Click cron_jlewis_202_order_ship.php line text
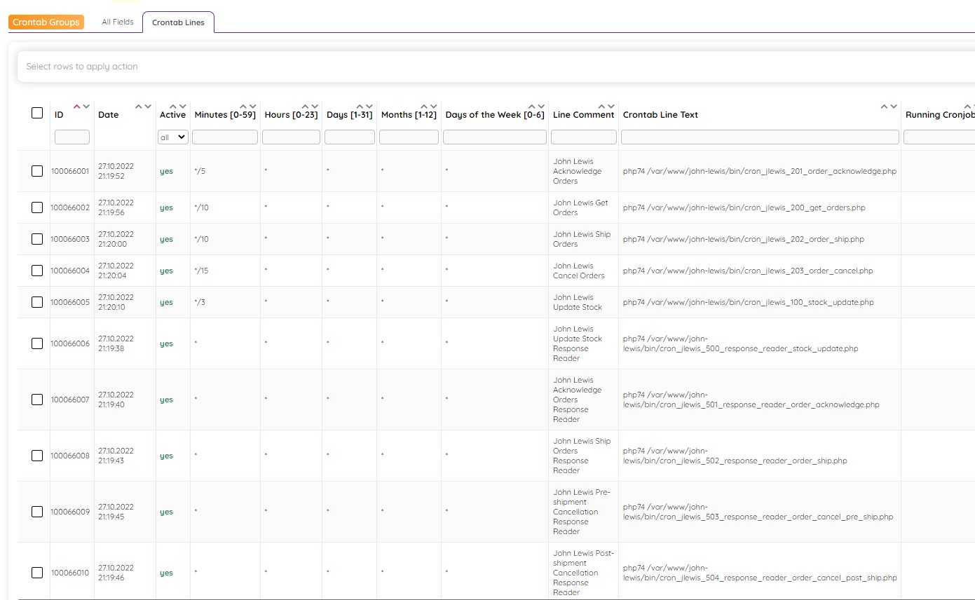Image resolution: width=975 pixels, height=600 pixels. tap(744, 239)
